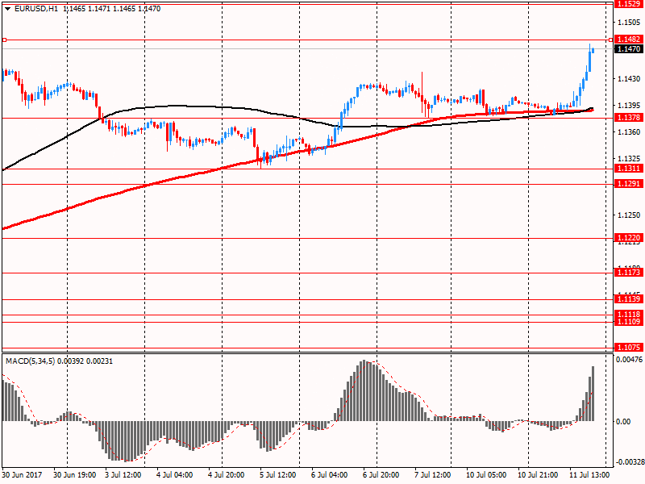Image resolution: width=645 pixels, height=484 pixels.
Task: Open the EURUSD,H1 chart dropdown arrow
Action: (x=8, y=9)
